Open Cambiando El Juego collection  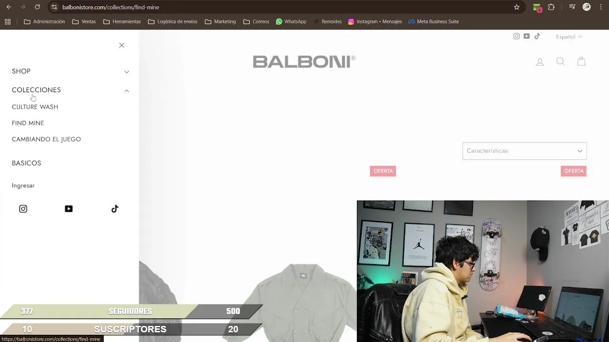point(46,139)
